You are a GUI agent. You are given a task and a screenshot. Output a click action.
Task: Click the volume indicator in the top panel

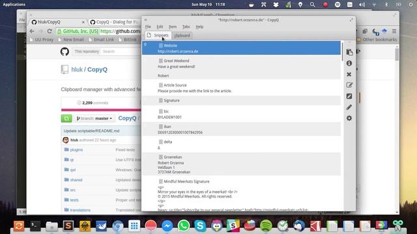click(x=362, y=5)
